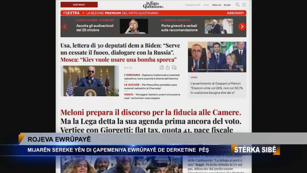Select Abbonati in top navigation

217,5
